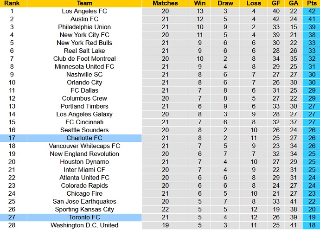Click the Sporting Kansas City team name

pos(84,209)
